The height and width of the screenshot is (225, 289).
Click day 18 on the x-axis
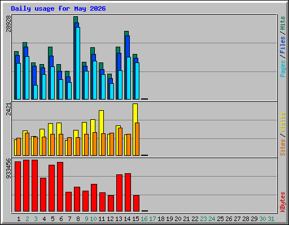pyautogui.click(x=161, y=219)
